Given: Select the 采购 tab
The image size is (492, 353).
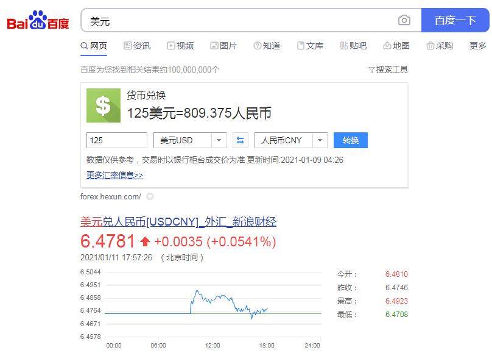Looking at the screenshot, I should 439,46.
